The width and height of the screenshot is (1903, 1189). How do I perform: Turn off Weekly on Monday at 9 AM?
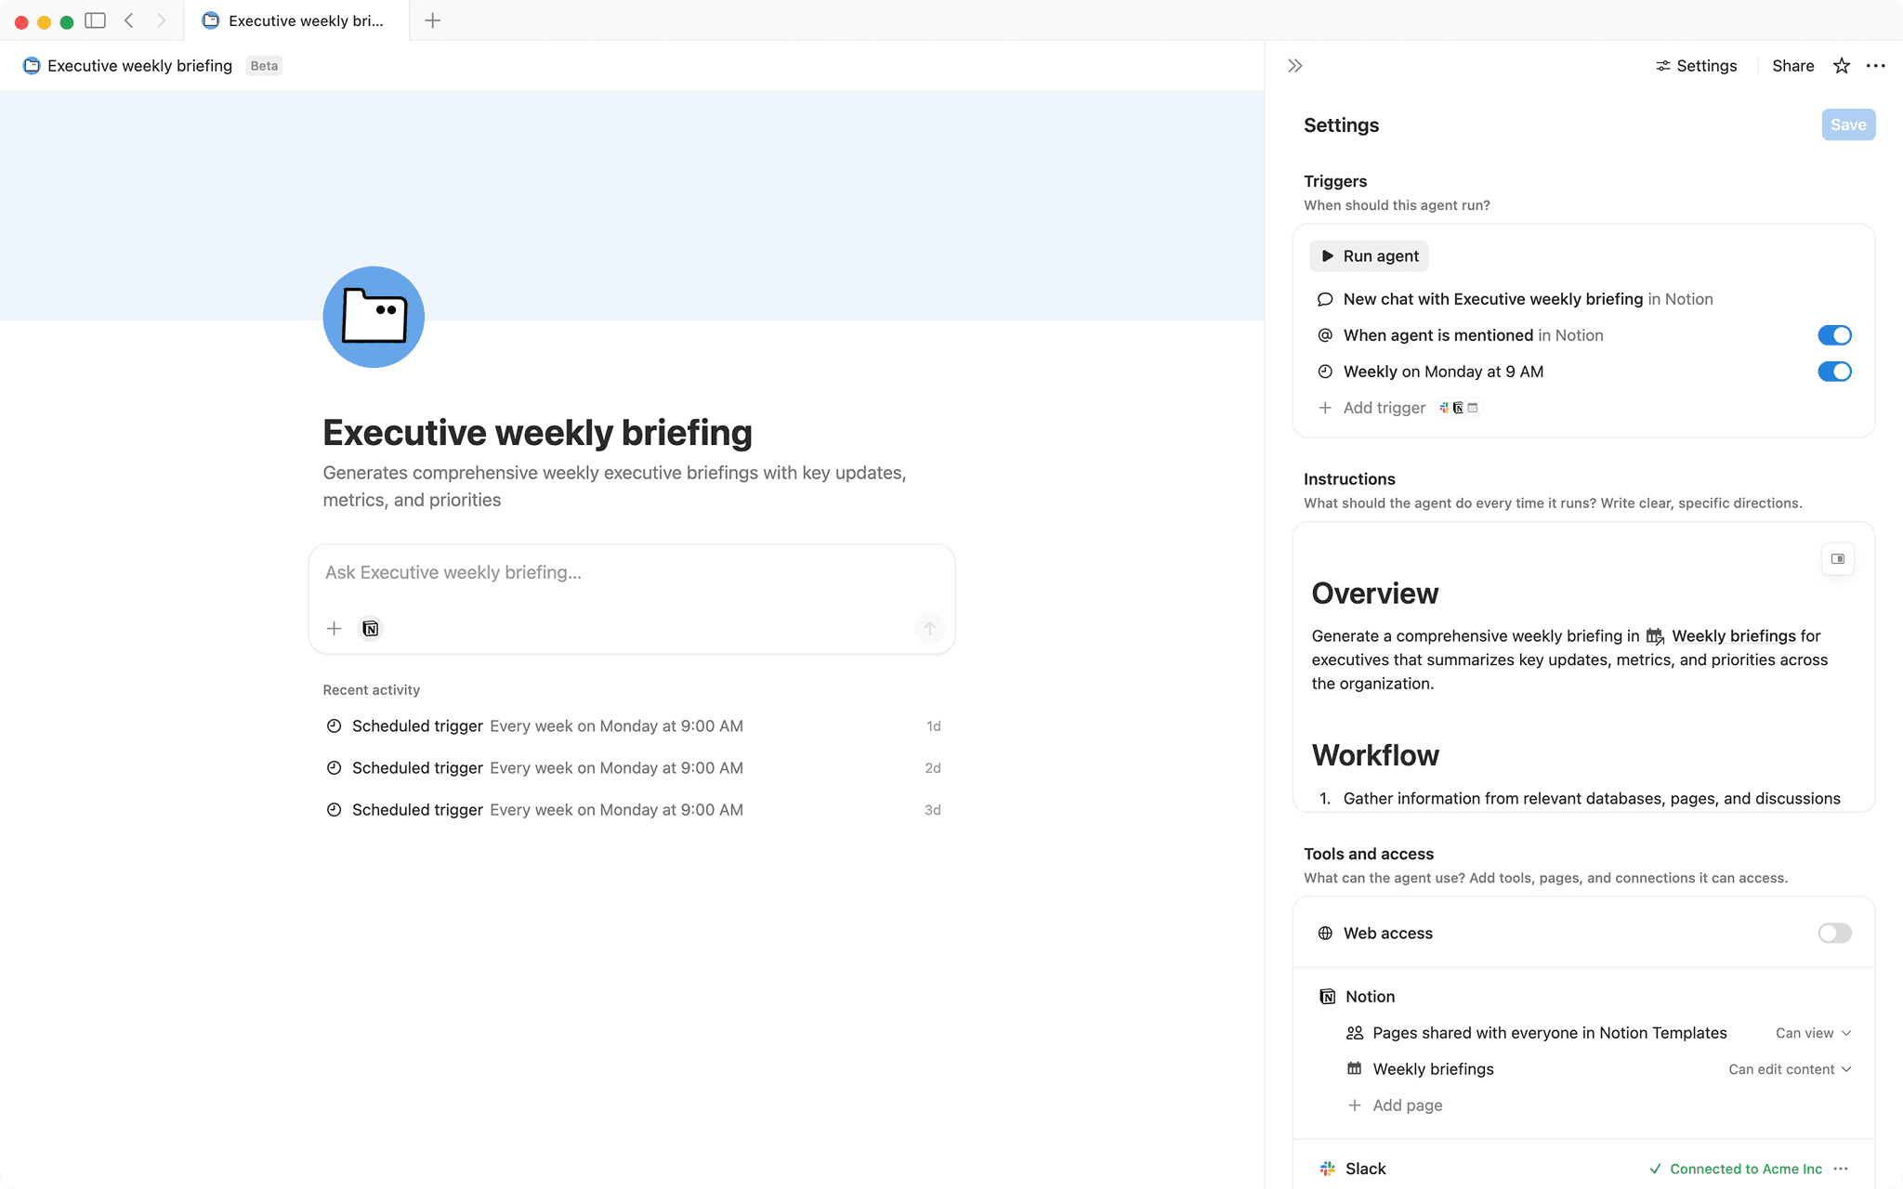[x=1833, y=371]
